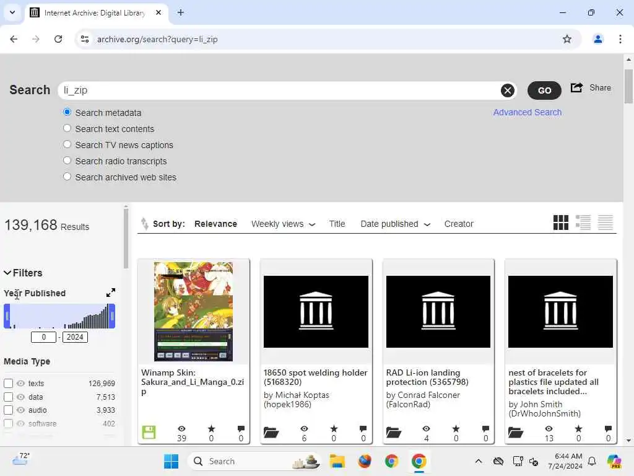This screenshot has height=476, width=634.
Task: Click left handle of year range slider
Action: pyautogui.click(x=7, y=315)
